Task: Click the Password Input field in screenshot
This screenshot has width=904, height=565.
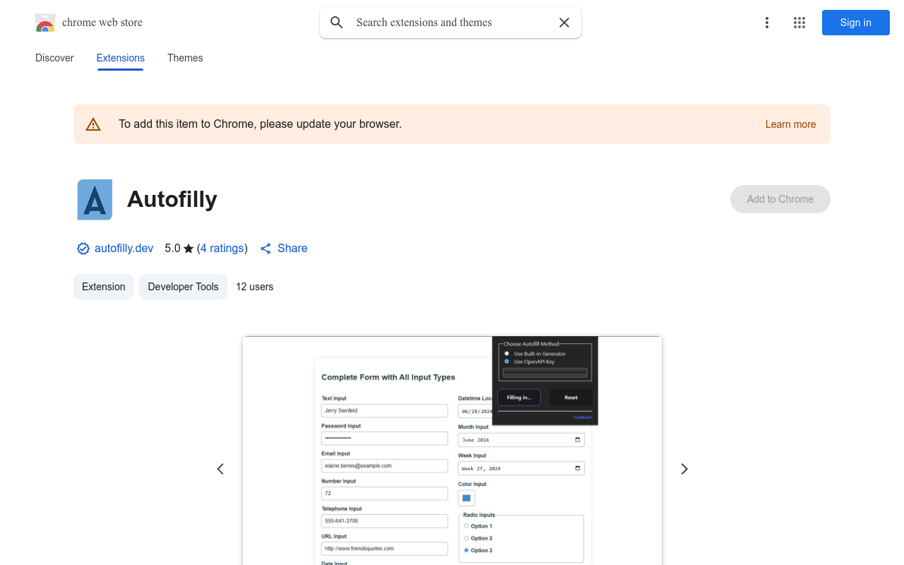Action: (x=385, y=439)
